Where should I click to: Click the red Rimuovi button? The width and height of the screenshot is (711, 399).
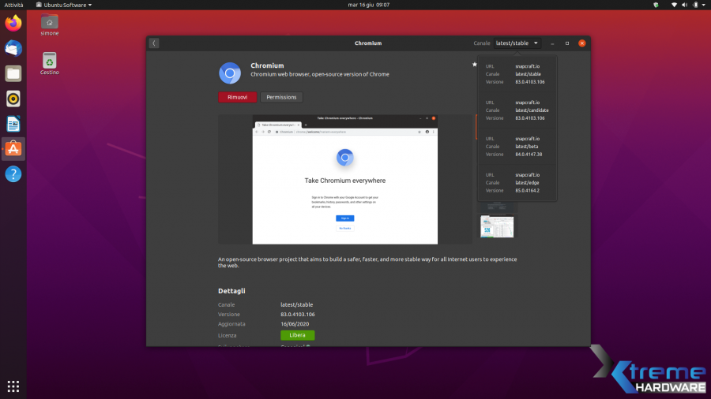coord(237,97)
